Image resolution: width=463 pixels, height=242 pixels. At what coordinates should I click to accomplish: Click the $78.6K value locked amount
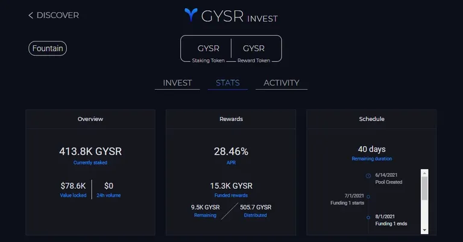click(73, 186)
